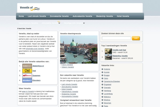Open the Andorra vacation link
Image resolution: width=160 pixels, height=107 pixels.
pyautogui.click(x=107, y=69)
